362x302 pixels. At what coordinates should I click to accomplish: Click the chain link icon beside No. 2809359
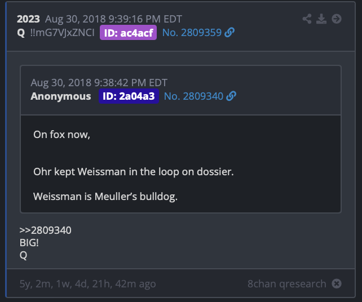(x=229, y=32)
